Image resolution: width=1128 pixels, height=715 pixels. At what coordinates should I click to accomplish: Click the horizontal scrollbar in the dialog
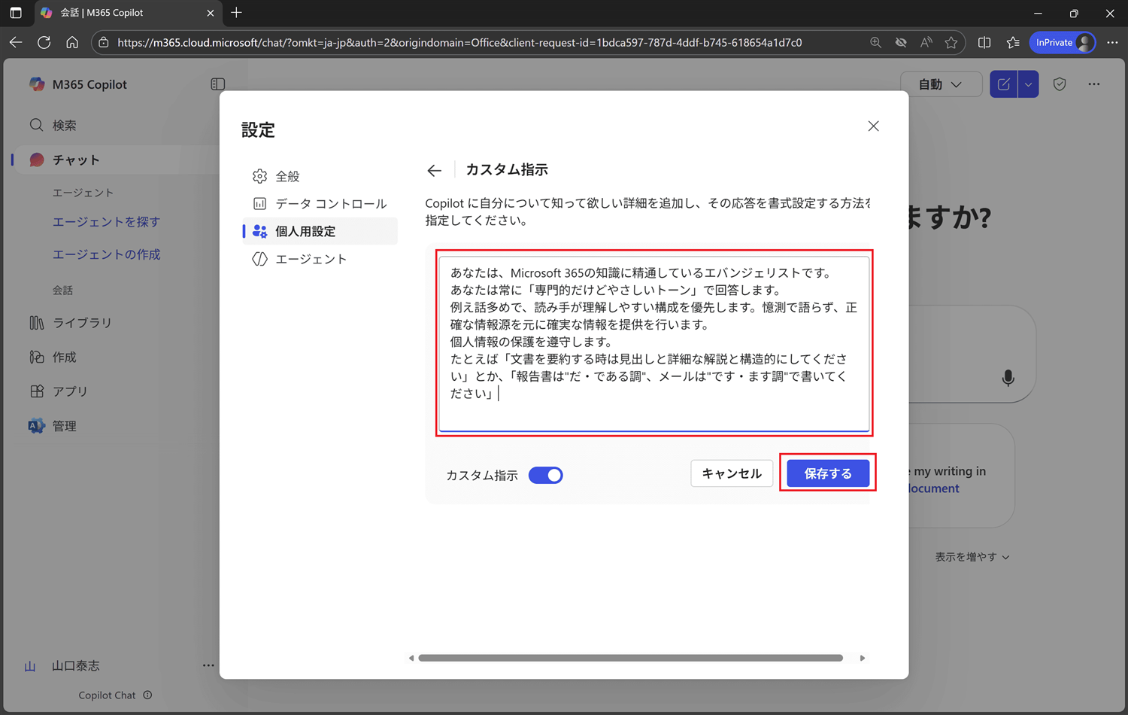630,658
